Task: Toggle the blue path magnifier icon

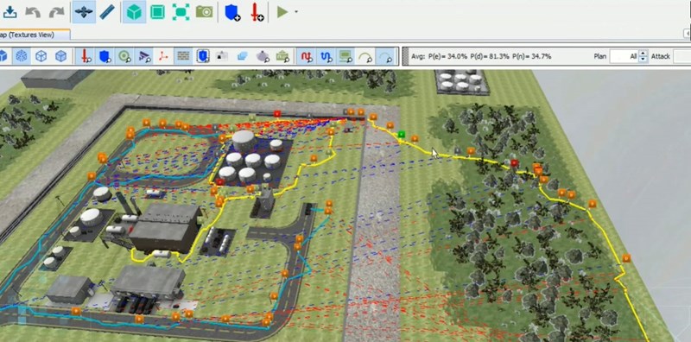Action: [326, 56]
